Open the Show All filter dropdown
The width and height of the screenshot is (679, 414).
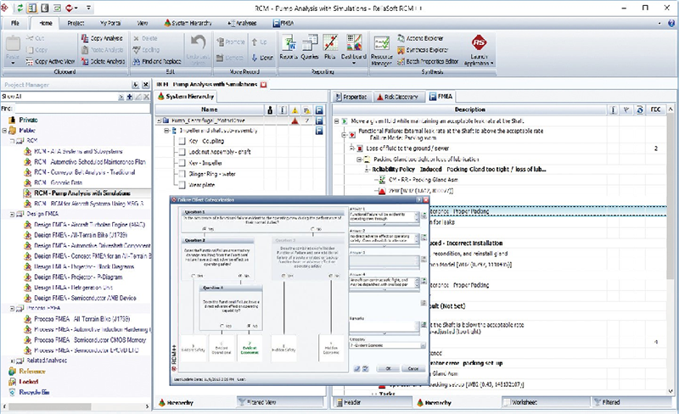click(x=121, y=97)
